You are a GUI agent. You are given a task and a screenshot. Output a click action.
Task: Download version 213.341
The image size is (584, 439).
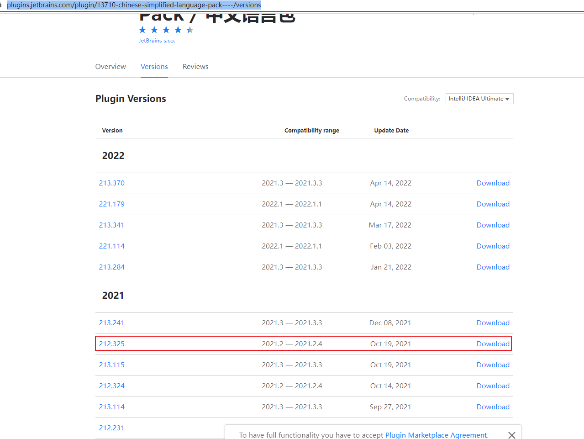pos(493,225)
